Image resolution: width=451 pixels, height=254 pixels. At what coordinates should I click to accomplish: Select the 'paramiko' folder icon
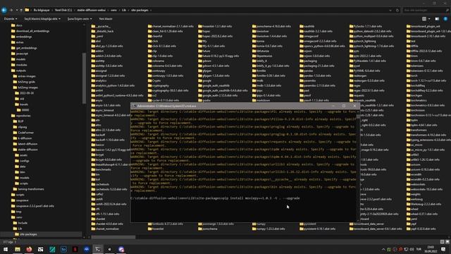302,80
